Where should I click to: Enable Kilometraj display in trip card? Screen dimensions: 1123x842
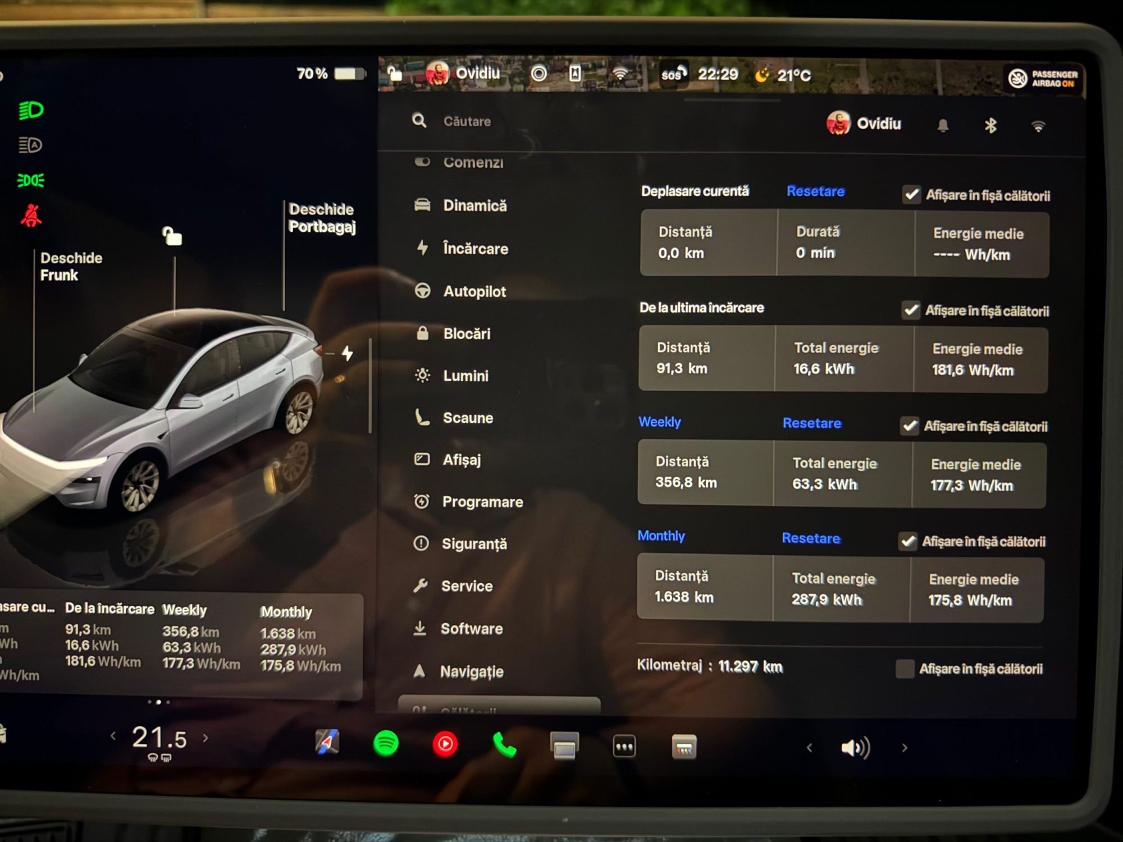tap(905, 669)
